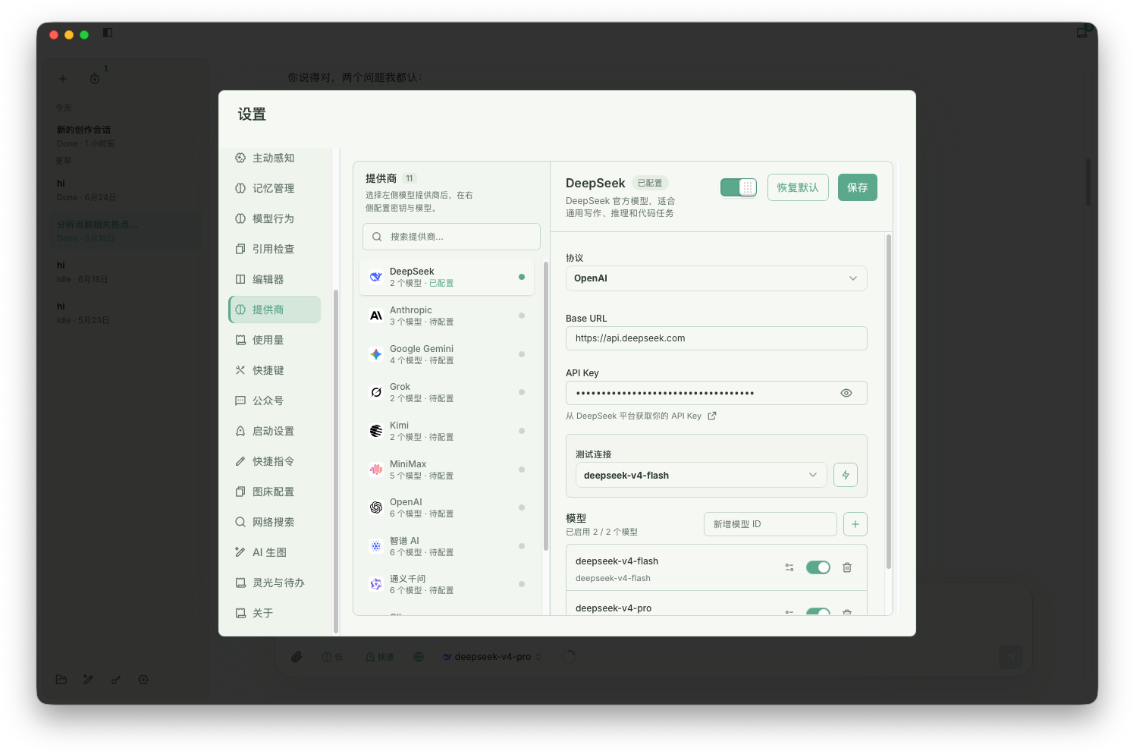Select 提供商 settings section

[x=275, y=309]
